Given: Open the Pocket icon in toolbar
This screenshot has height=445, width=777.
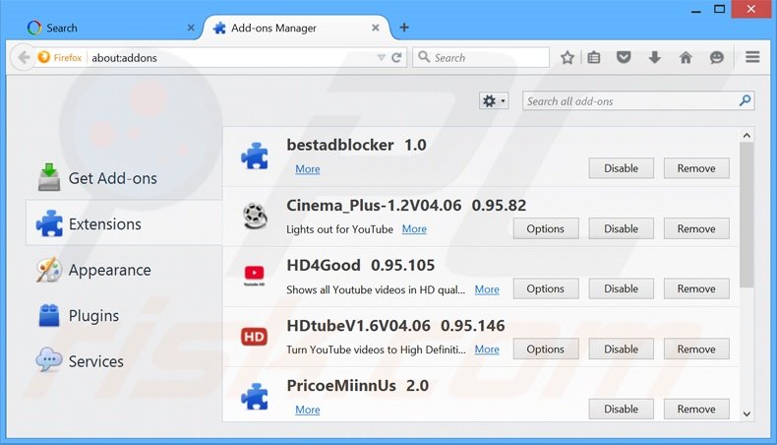Looking at the screenshot, I should pyautogui.click(x=624, y=57).
